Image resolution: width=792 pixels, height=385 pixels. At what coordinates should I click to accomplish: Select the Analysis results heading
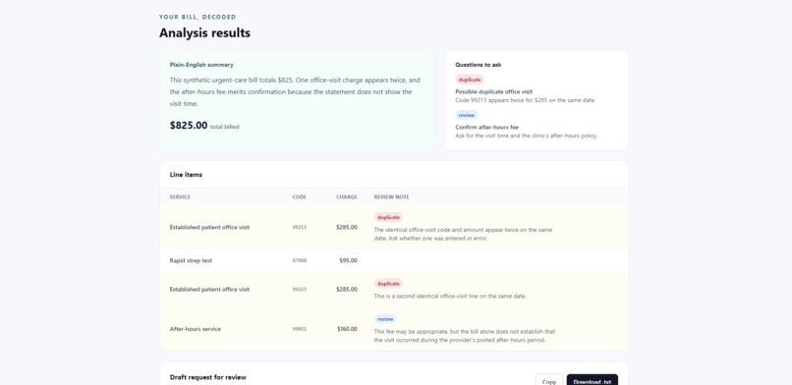tap(204, 32)
